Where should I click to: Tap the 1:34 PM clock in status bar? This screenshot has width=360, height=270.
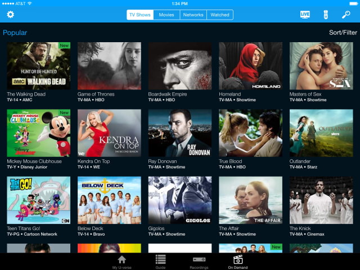point(180,4)
